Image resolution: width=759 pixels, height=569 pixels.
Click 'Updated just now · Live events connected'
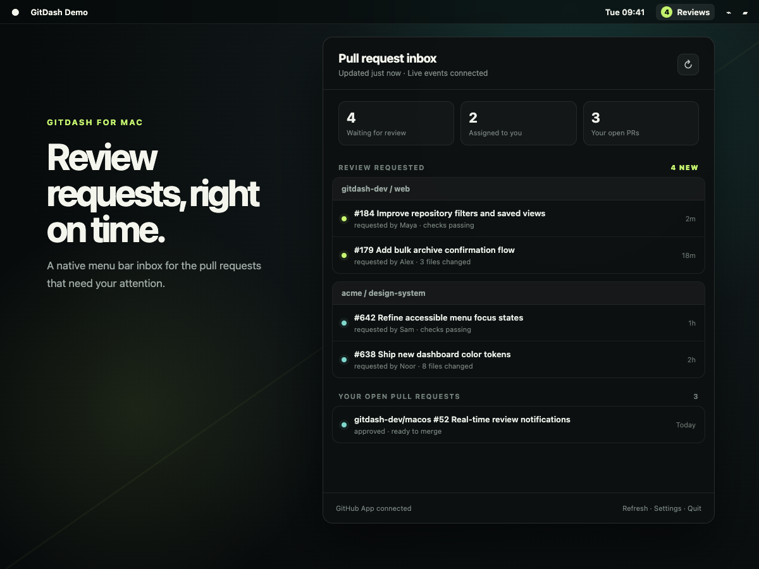click(413, 73)
